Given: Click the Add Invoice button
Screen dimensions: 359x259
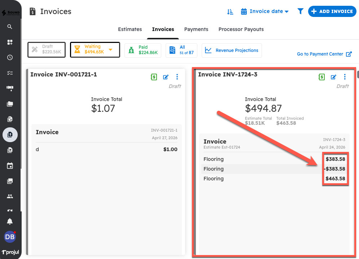Looking at the screenshot, I should click(332, 12).
